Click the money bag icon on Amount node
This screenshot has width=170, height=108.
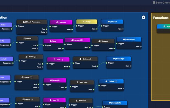coord(57,22)
